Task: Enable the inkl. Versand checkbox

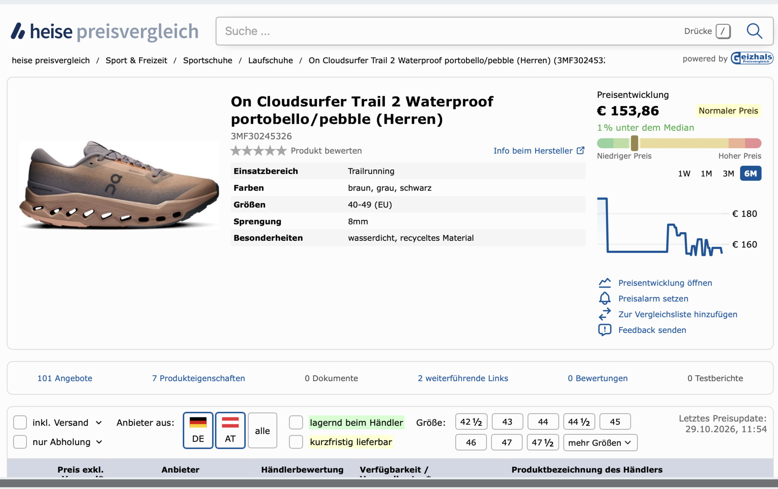Action: [20, 423]
